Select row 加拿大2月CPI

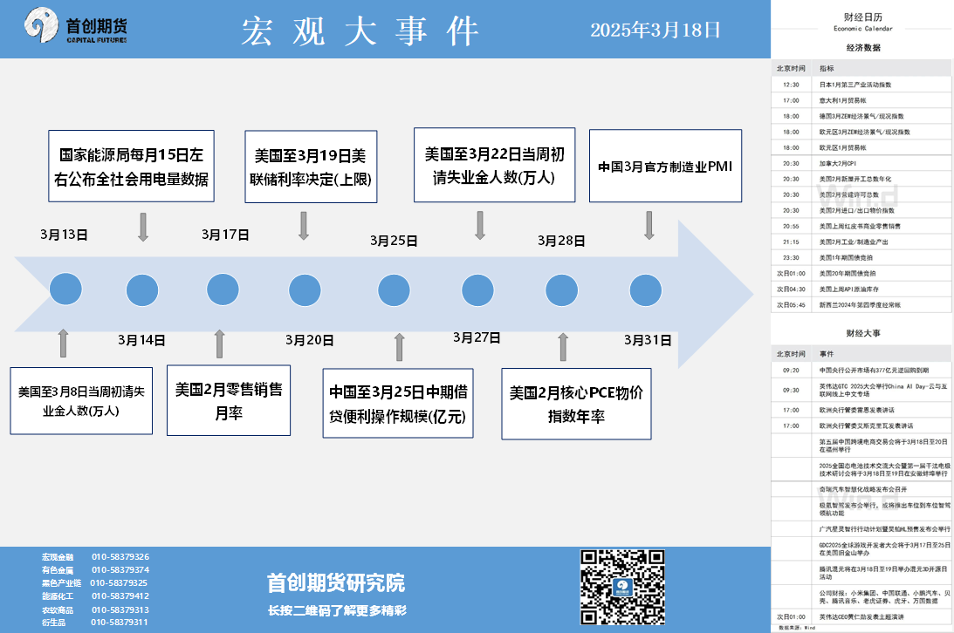861,163
